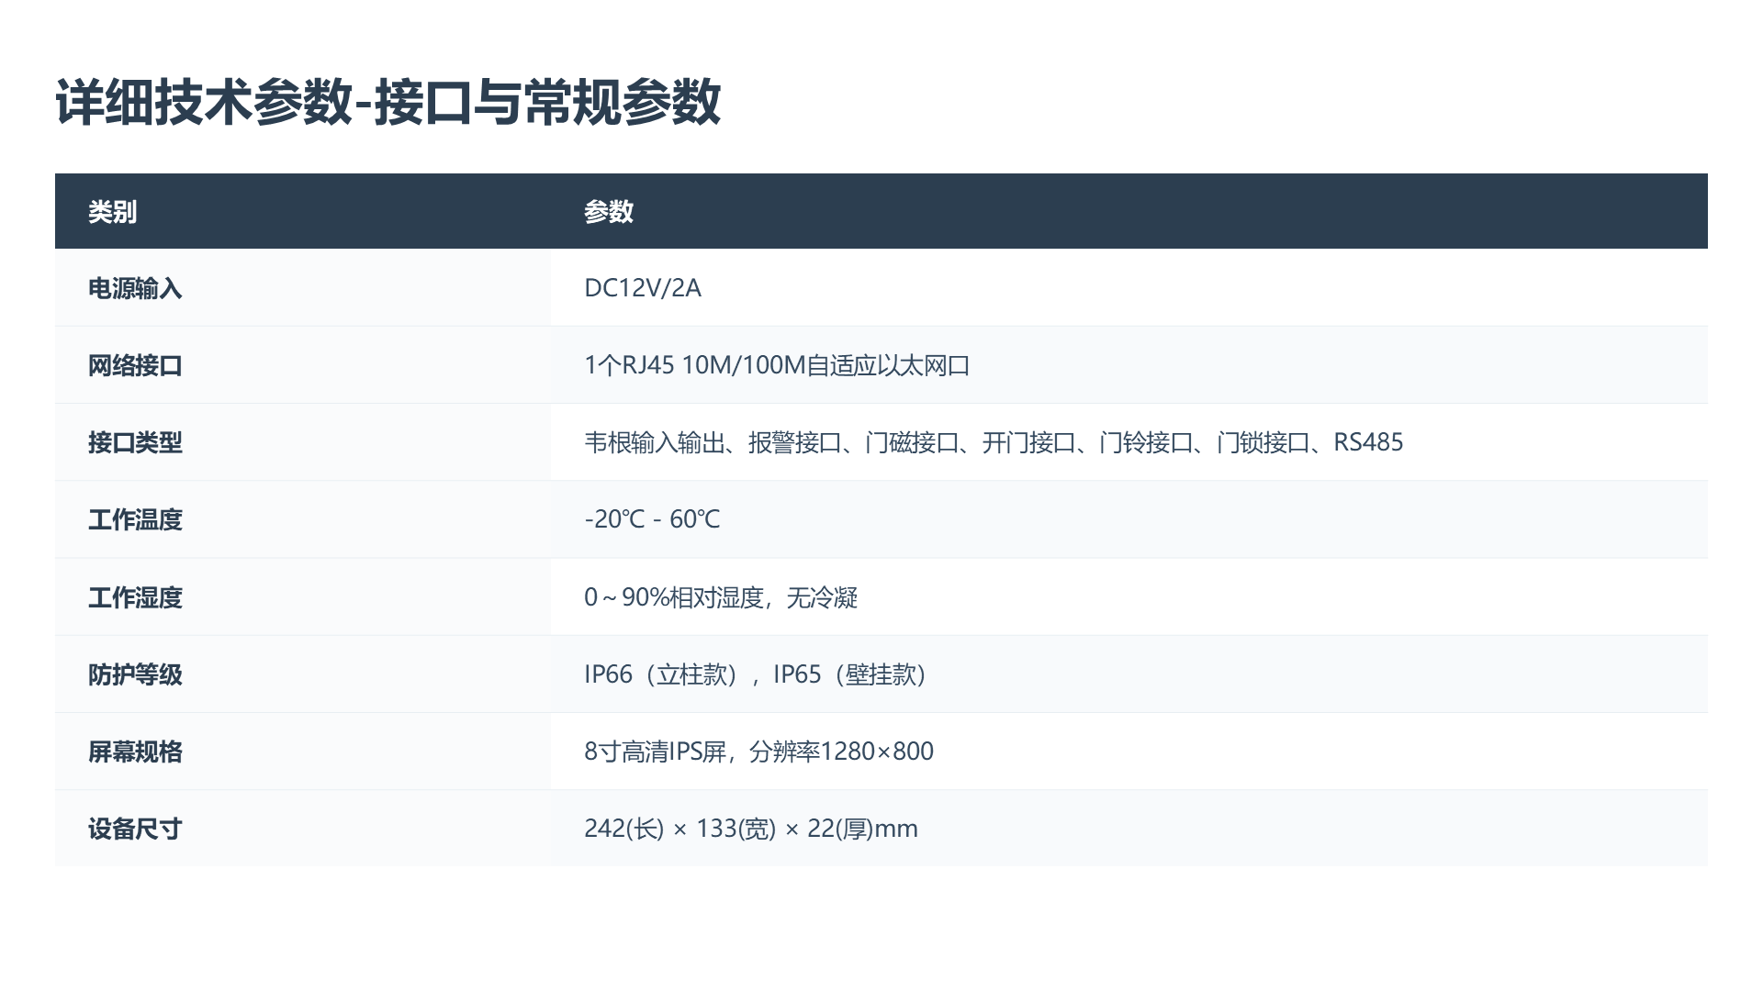The width and height of the screenshot is (1763, 991).
Task: Select the RJ45 以太网口 parameter text
Action: click(x=780, y=364)
